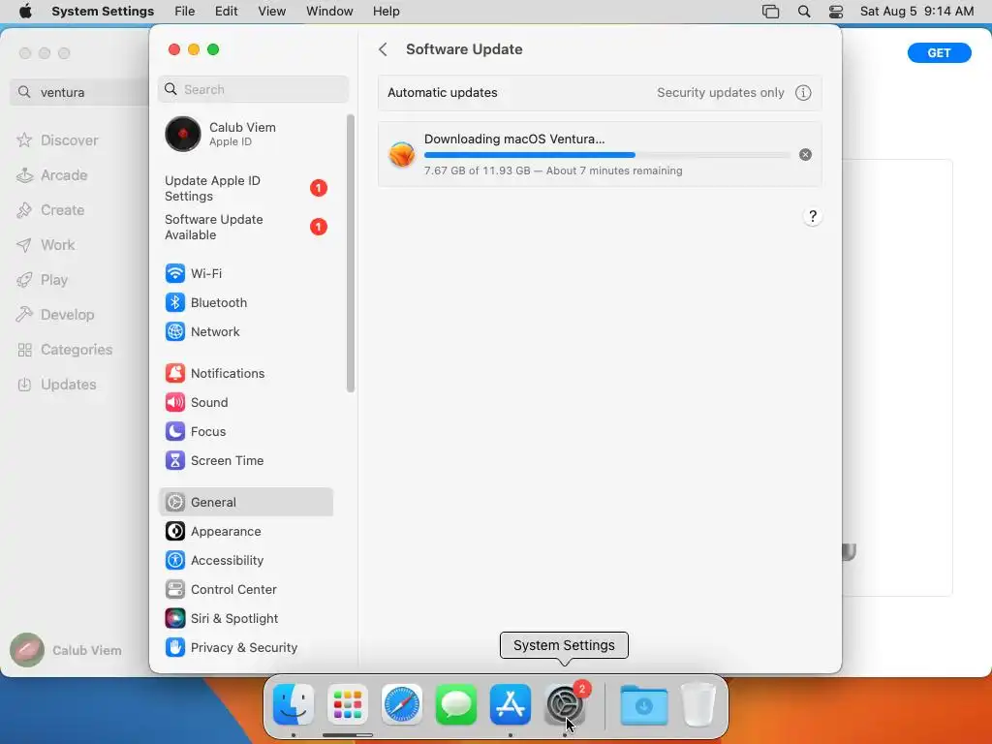The width and height of the screenshot is (992, 744).
Task: Open Downloads folder in Dock
Action: pos(644,704)
